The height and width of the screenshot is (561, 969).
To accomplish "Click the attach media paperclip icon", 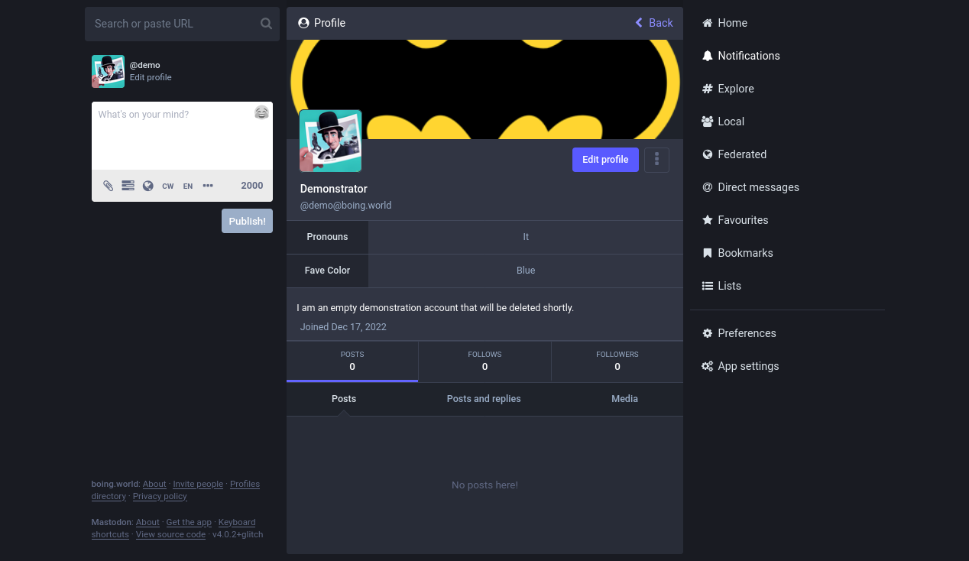I will (x=109, y=186).
